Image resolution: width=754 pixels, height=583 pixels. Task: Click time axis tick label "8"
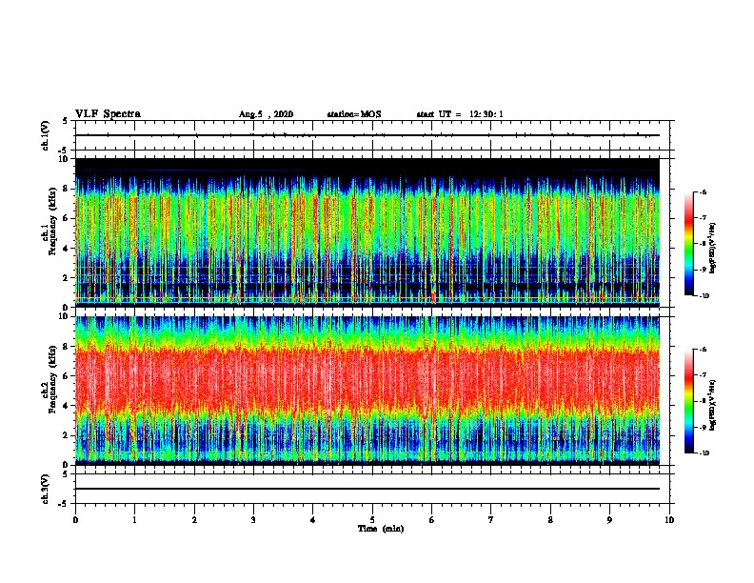550,520
